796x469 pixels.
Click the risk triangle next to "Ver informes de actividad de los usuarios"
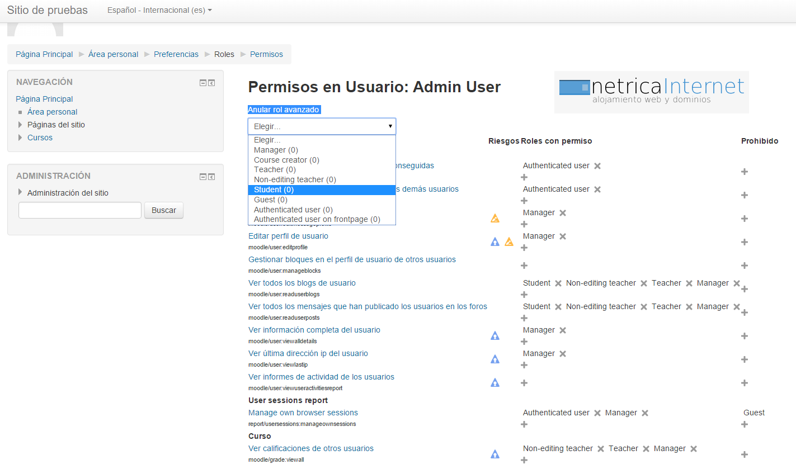tap(494, 382)
